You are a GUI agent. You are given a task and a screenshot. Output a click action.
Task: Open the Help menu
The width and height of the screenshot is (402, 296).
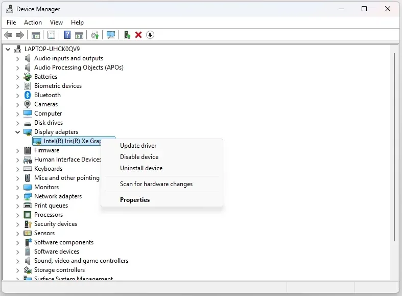[x=77, y=22]
